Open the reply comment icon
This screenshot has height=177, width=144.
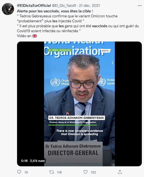[x=19, y=172]
